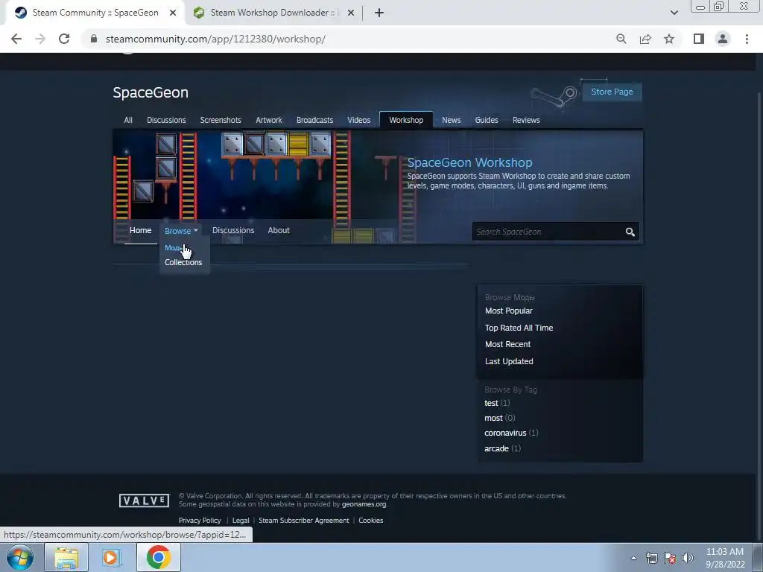Open the Reviews tab
Image resolution: width=763 pixels, height=572 pixels.
[526, 120]
